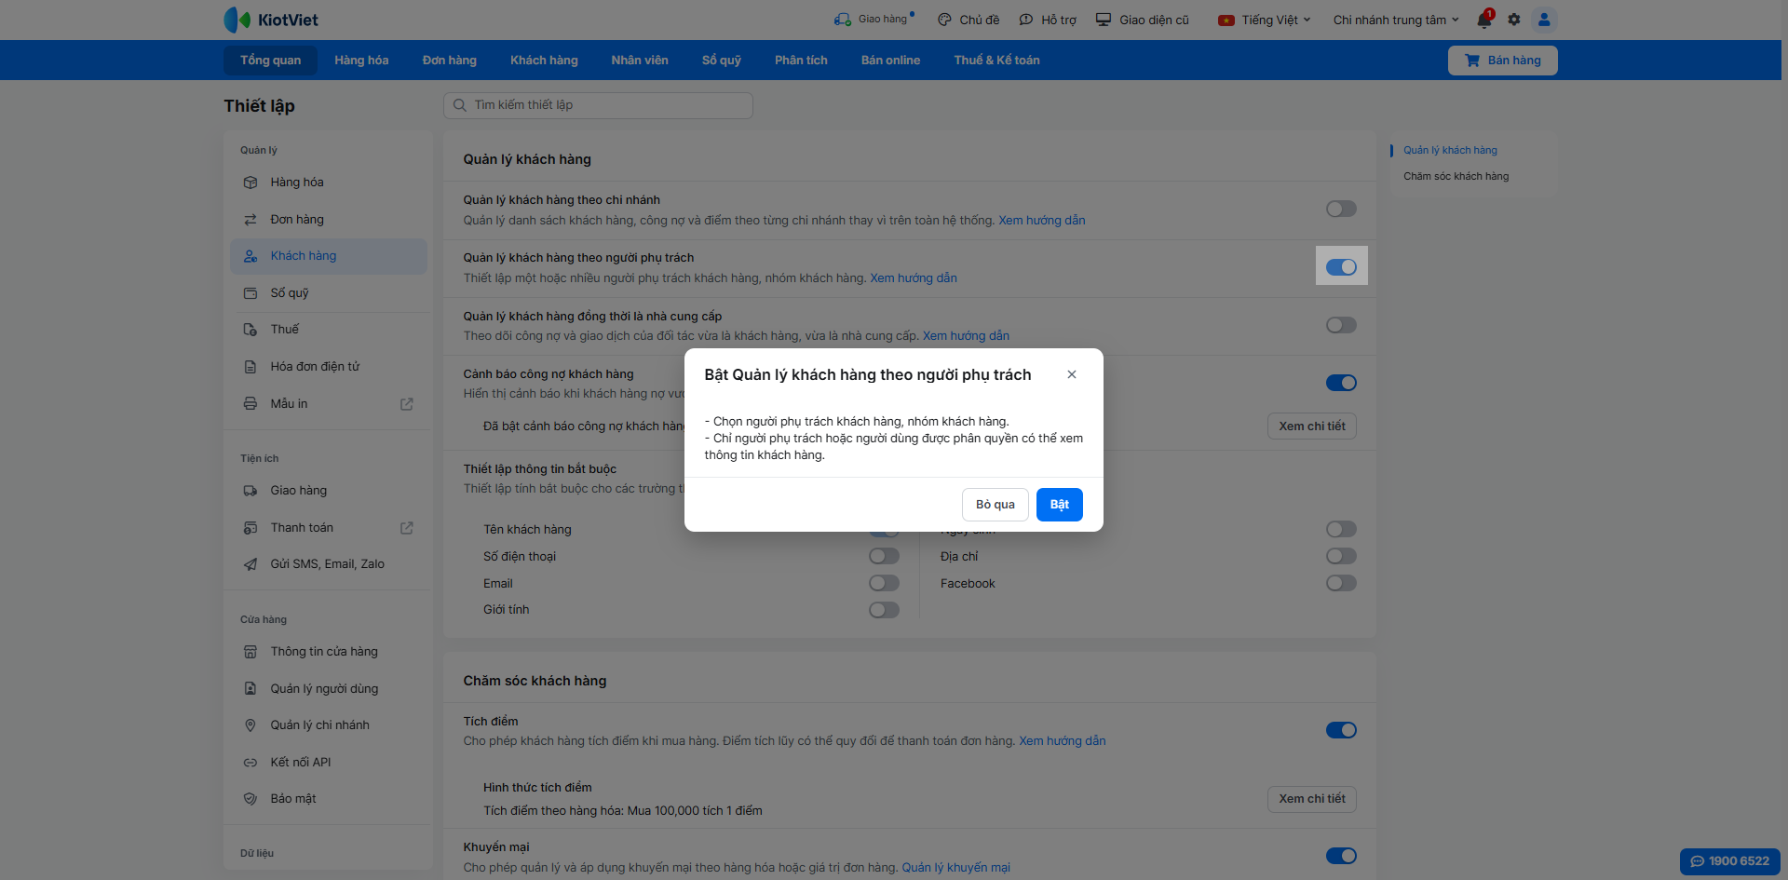
Task: Open the user account avatar icon
Action: 1544,20
